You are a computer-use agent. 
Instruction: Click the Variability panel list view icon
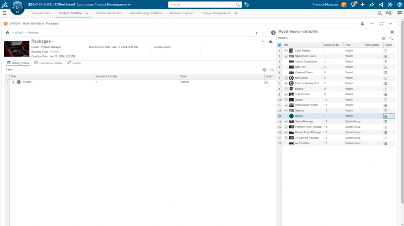pos(383,38)
